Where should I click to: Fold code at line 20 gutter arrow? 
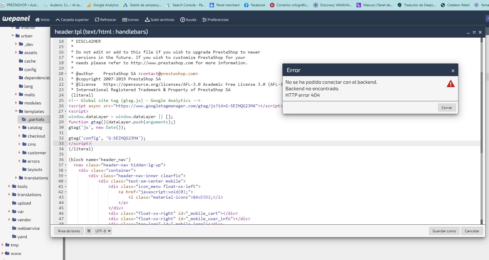pyautogui.click(x=66, y=74)
